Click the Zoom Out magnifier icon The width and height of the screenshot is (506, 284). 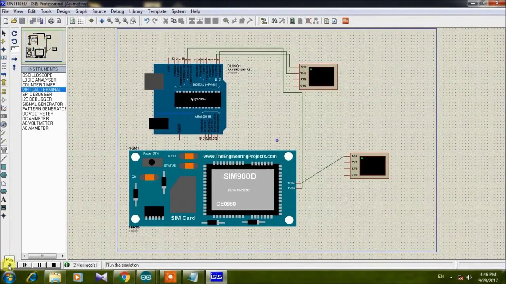tap(117, 21)
